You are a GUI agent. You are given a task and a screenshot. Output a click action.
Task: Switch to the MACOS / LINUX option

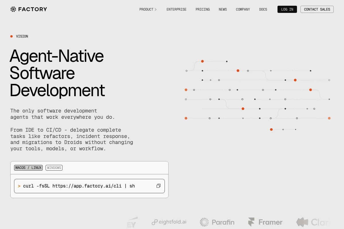pos(28,168)
